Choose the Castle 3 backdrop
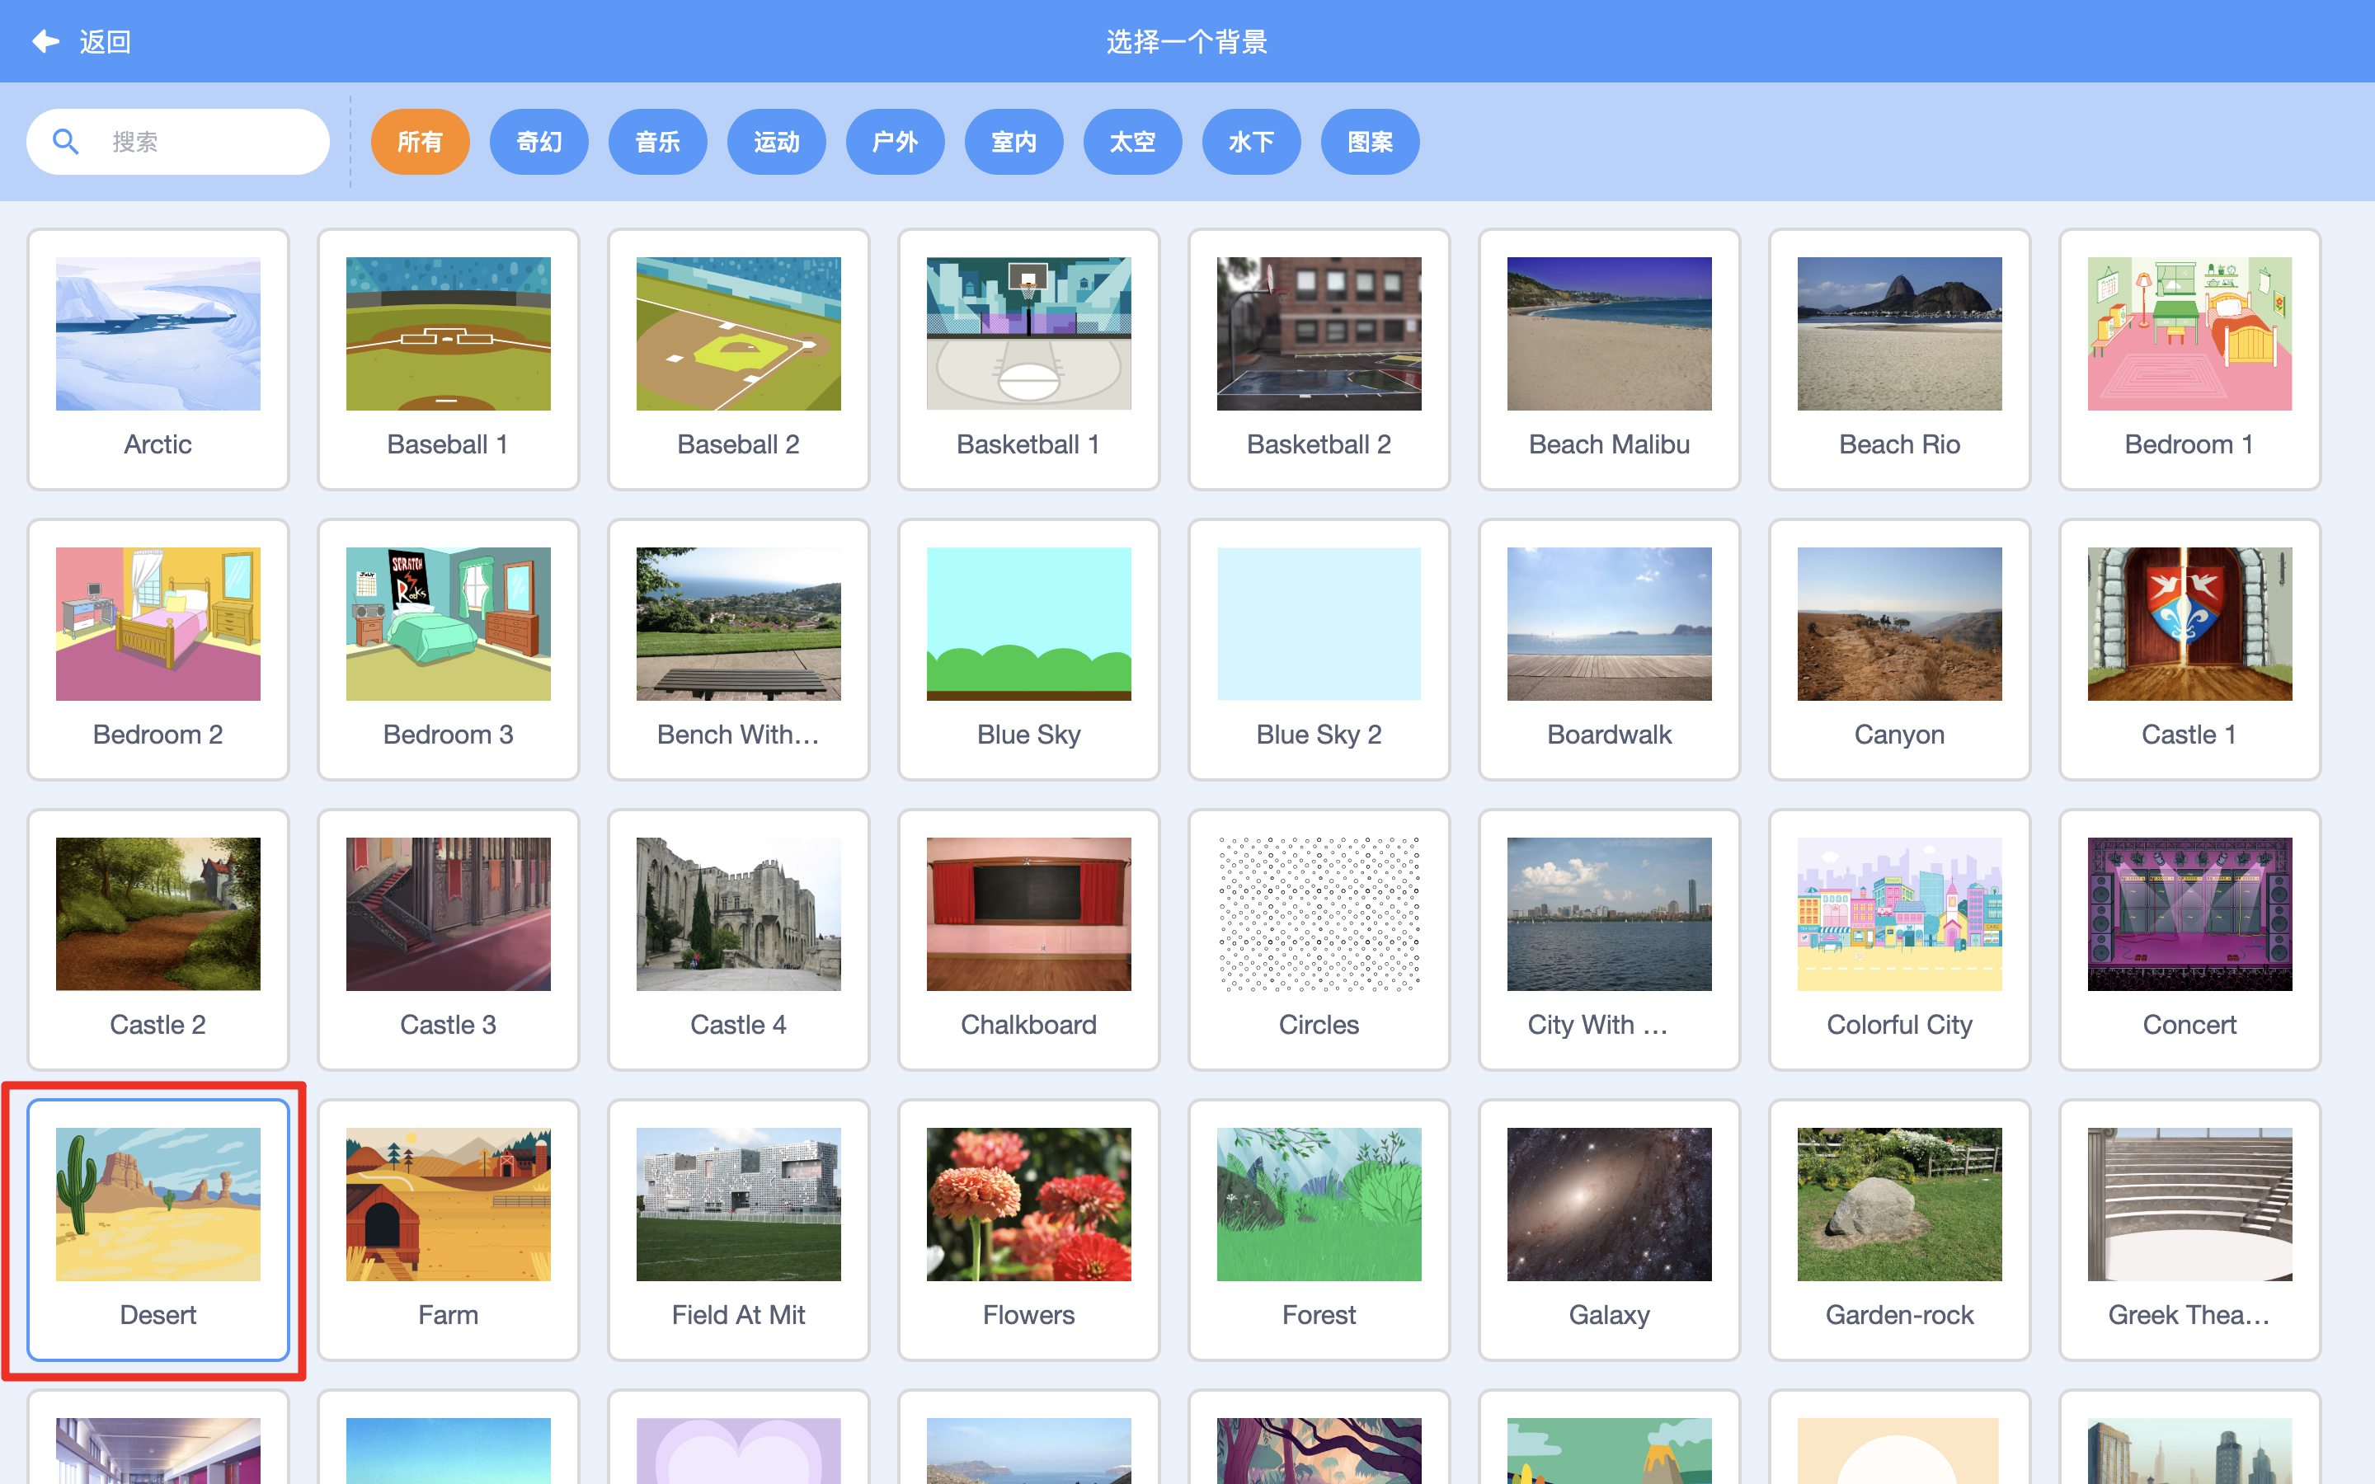The width and height of the screenshot is (2375, 1484). pos(449,939)
